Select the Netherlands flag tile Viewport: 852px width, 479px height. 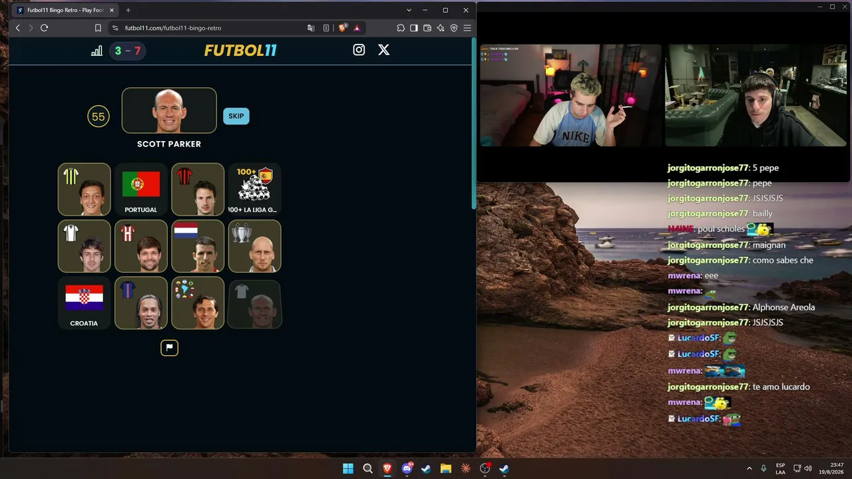coord(198,247)
